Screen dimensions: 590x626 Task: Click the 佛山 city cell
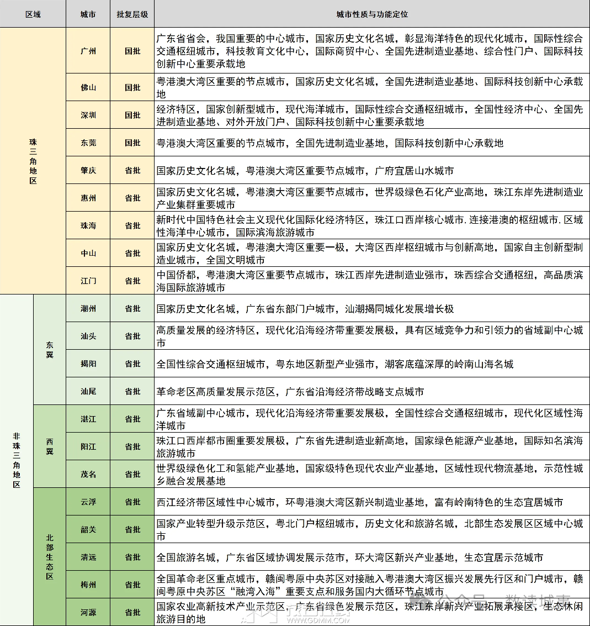88,87
